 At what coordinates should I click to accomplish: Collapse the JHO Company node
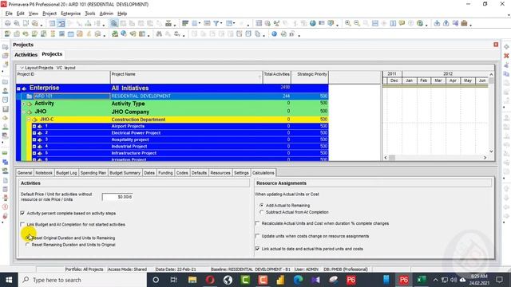(23, 112)
